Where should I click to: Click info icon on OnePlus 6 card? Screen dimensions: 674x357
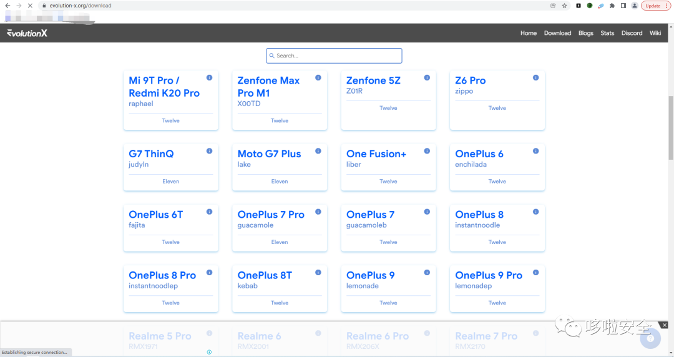pyautogui.click(x=535, y=151)
